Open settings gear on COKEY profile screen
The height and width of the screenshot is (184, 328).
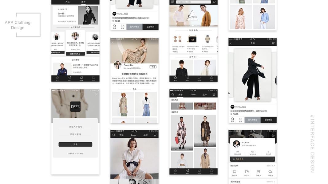click(x=273, y=135)
